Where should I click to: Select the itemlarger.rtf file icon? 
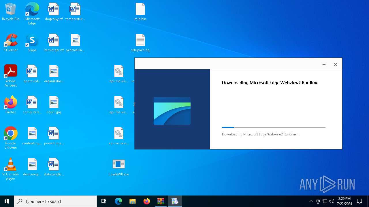[54, 43]
